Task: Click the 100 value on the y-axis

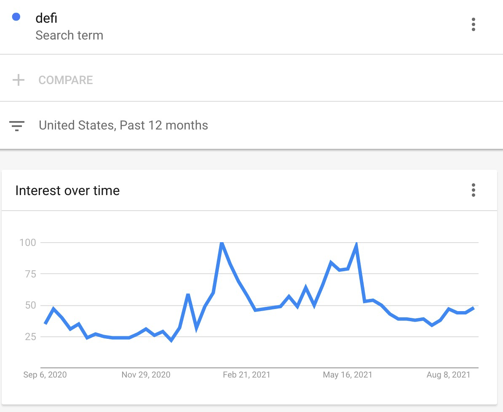Action: point(27,243)
